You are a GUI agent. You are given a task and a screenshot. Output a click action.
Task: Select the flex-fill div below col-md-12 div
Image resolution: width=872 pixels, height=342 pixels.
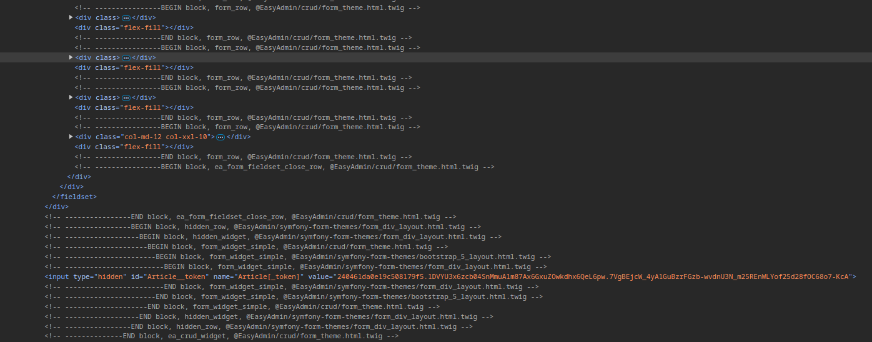coord(134,147)
